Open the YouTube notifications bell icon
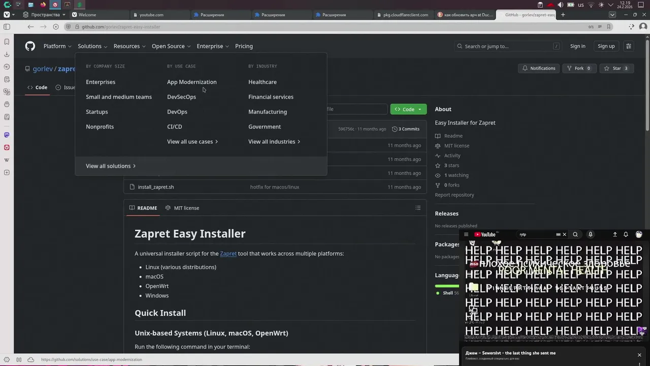 pyautogui.click(x=626, y=234)
